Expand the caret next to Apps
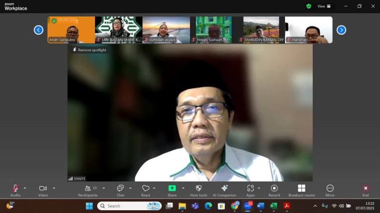This screenshot has width=380, height=213. (x=259, y=188)
